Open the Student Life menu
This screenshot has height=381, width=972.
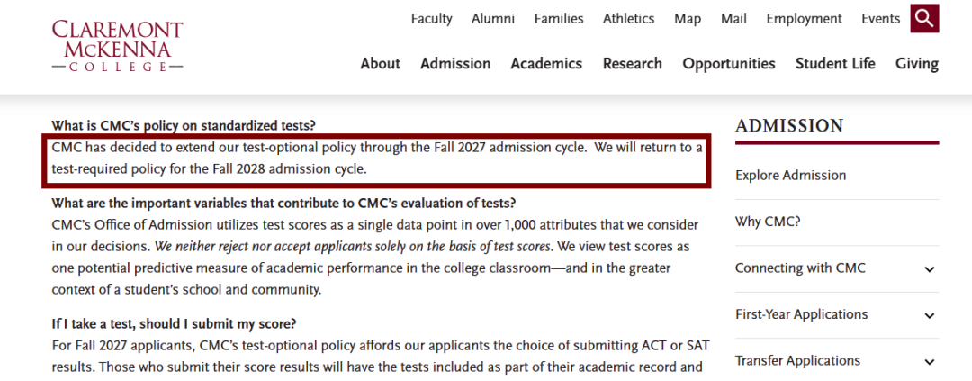(835, 63)
